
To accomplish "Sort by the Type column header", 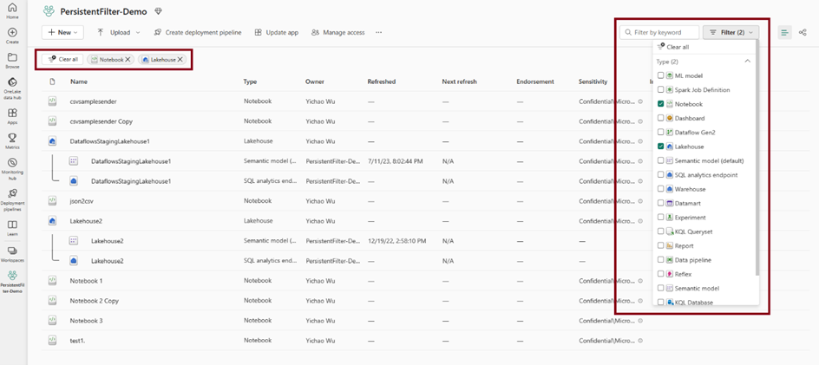I will pyautogui.click(x=250, y=82).
